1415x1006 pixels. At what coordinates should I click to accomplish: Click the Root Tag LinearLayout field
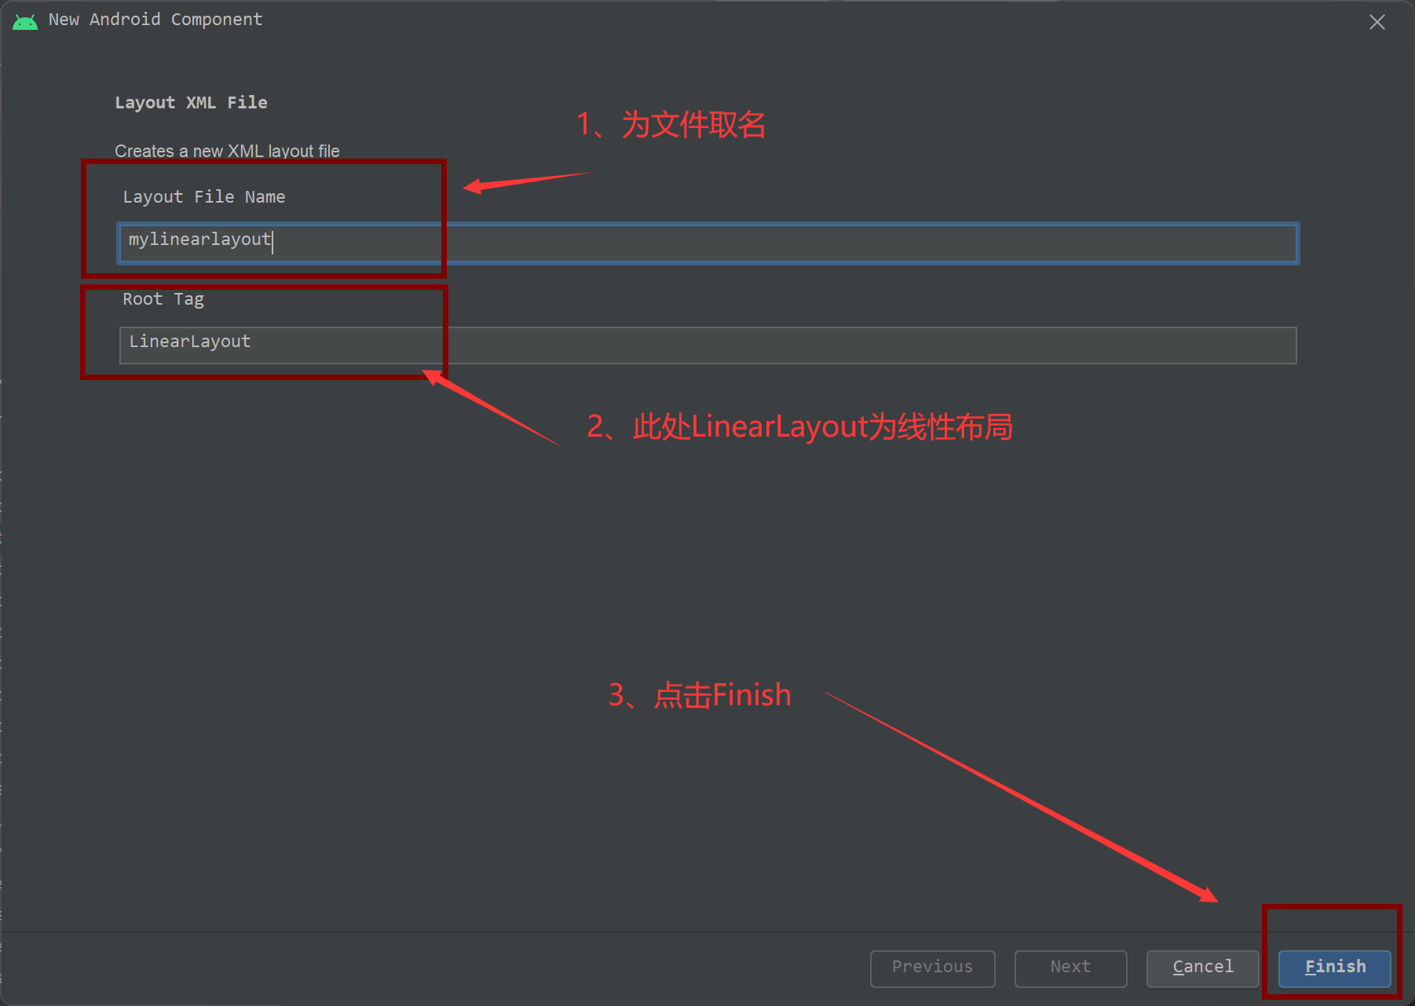pos(707,345)
